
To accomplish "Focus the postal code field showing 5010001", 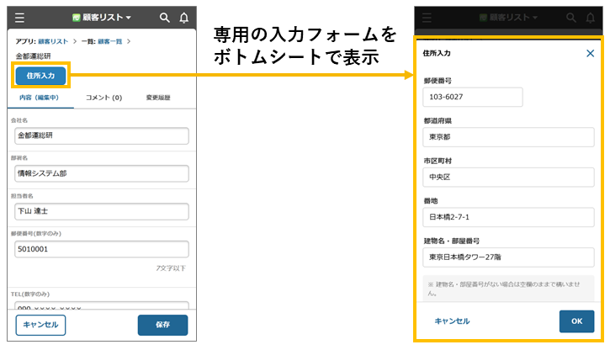I will (102, 249).
